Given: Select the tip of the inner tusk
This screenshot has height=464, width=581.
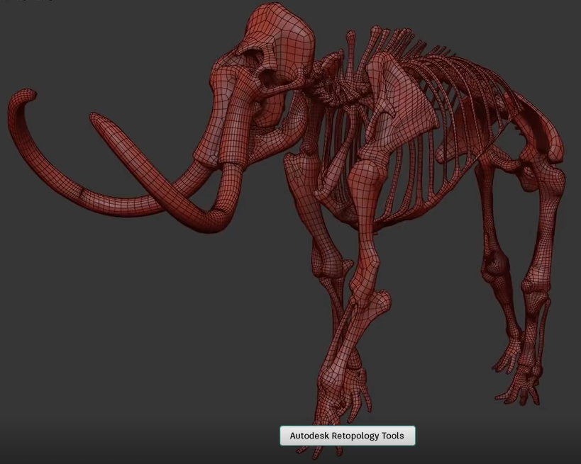Looking at the screenshot, I should point(99,119).
